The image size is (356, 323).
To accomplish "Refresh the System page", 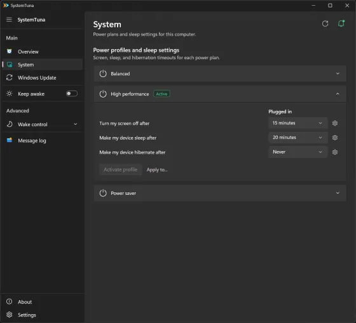I will coord(325,24).
